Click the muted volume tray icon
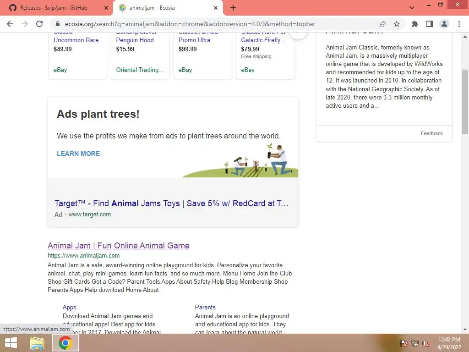This screenshot has width=469, height=352. click(x=426, y=344)
